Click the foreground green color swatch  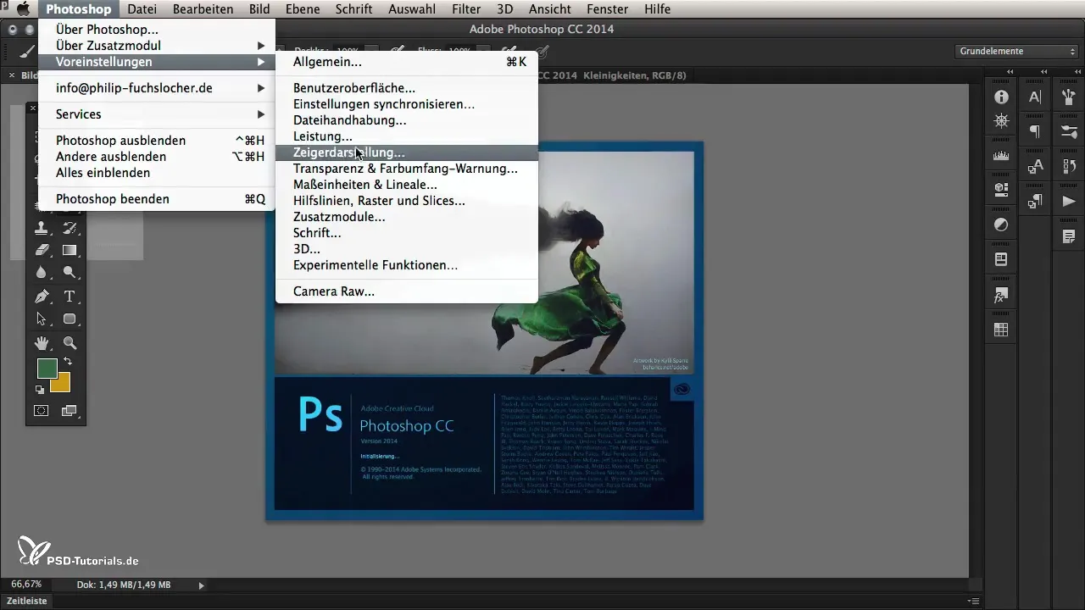[47, 369]
